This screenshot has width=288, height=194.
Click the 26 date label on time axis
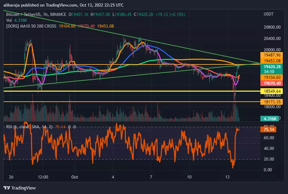(x=11, y=177)
